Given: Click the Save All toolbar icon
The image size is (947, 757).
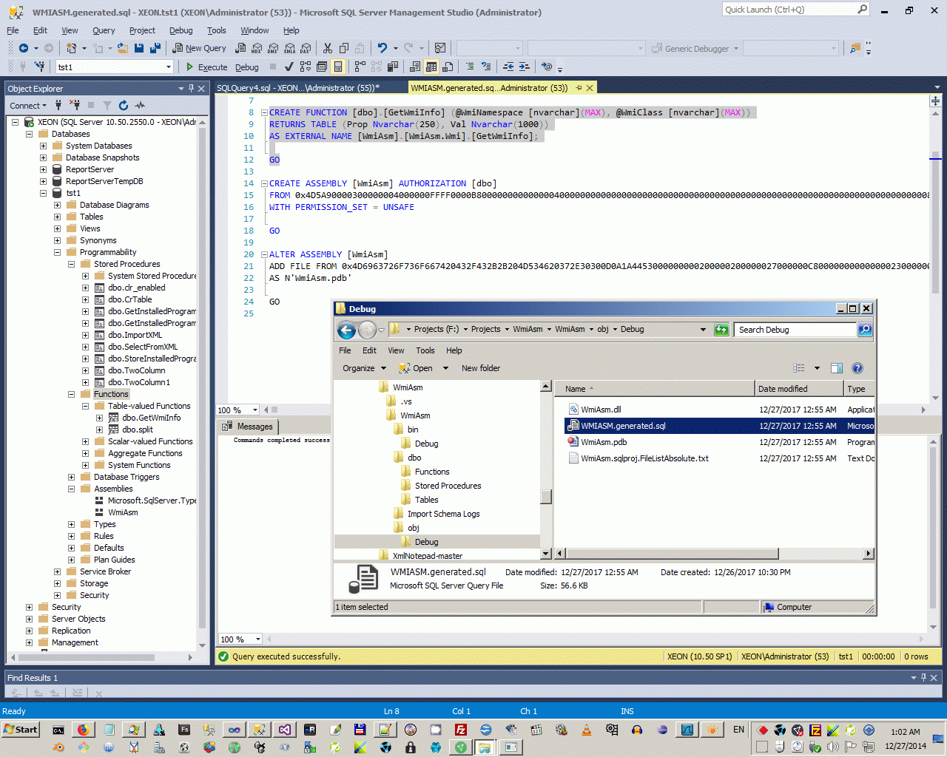Looking at the screenshot, I should 155,48.
